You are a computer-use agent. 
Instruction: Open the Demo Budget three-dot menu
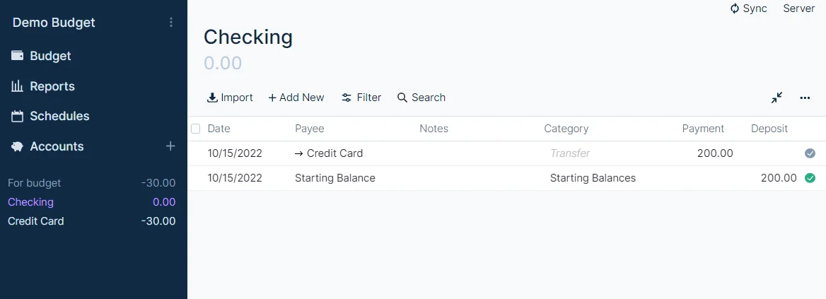pyautogui.click(x=170, y=23)
